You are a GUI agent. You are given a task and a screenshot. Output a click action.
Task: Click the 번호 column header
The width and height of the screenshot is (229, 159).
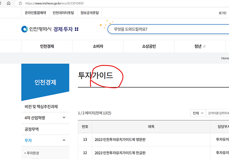(x=85, y=126)
